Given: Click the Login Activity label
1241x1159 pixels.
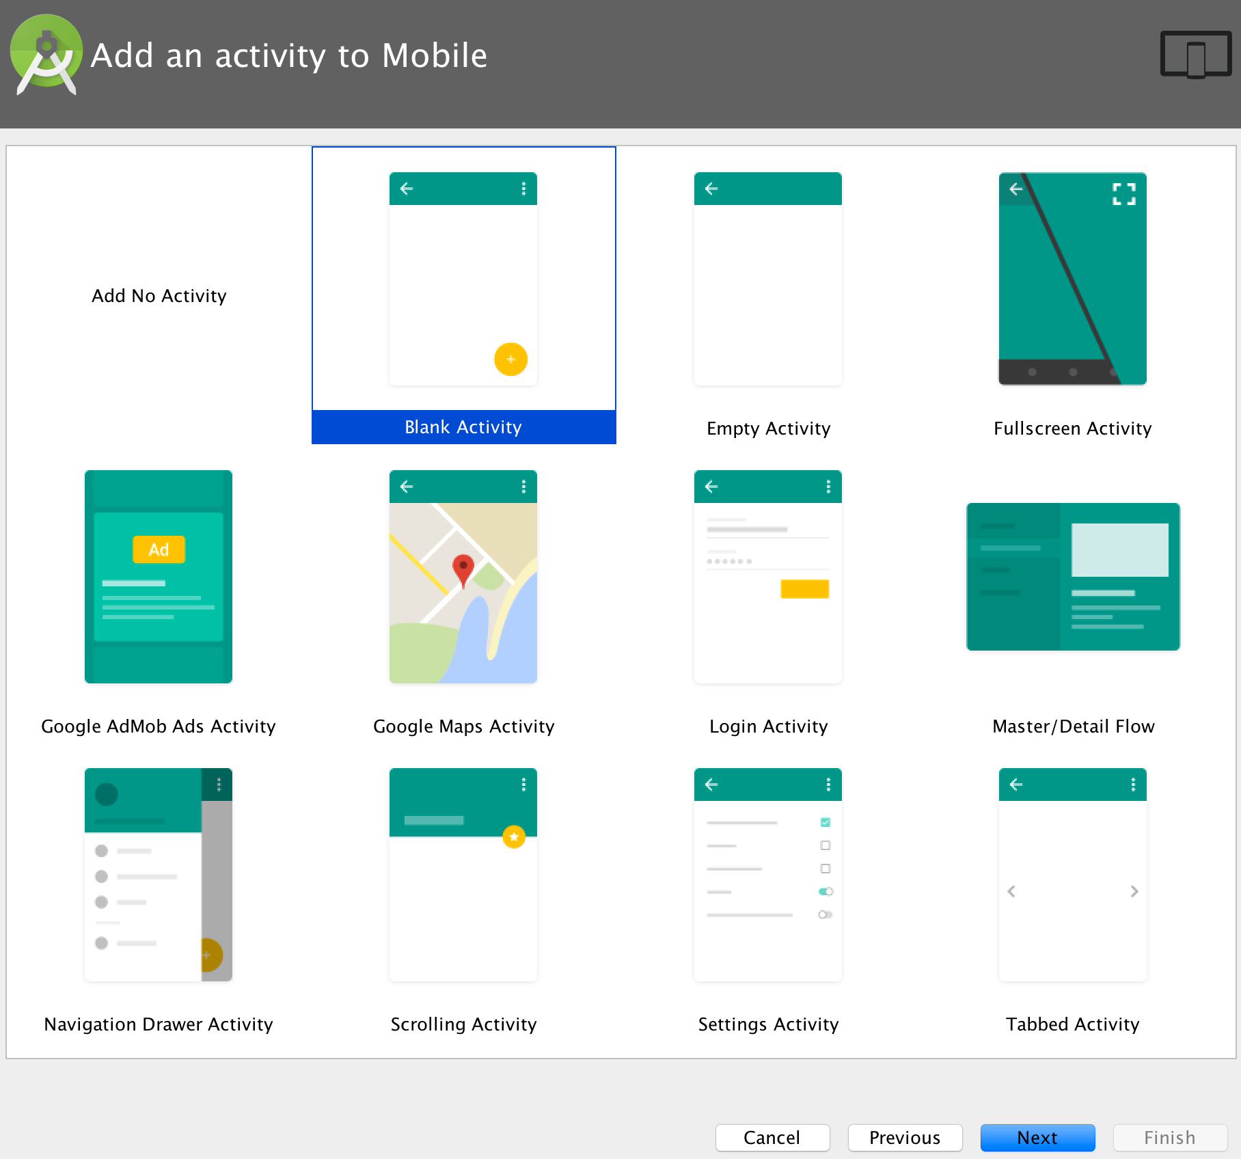Looking at the screenshot, I should tap(769, 726).
